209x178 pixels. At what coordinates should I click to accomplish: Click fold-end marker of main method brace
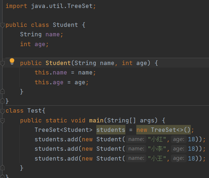pos(3,167)
